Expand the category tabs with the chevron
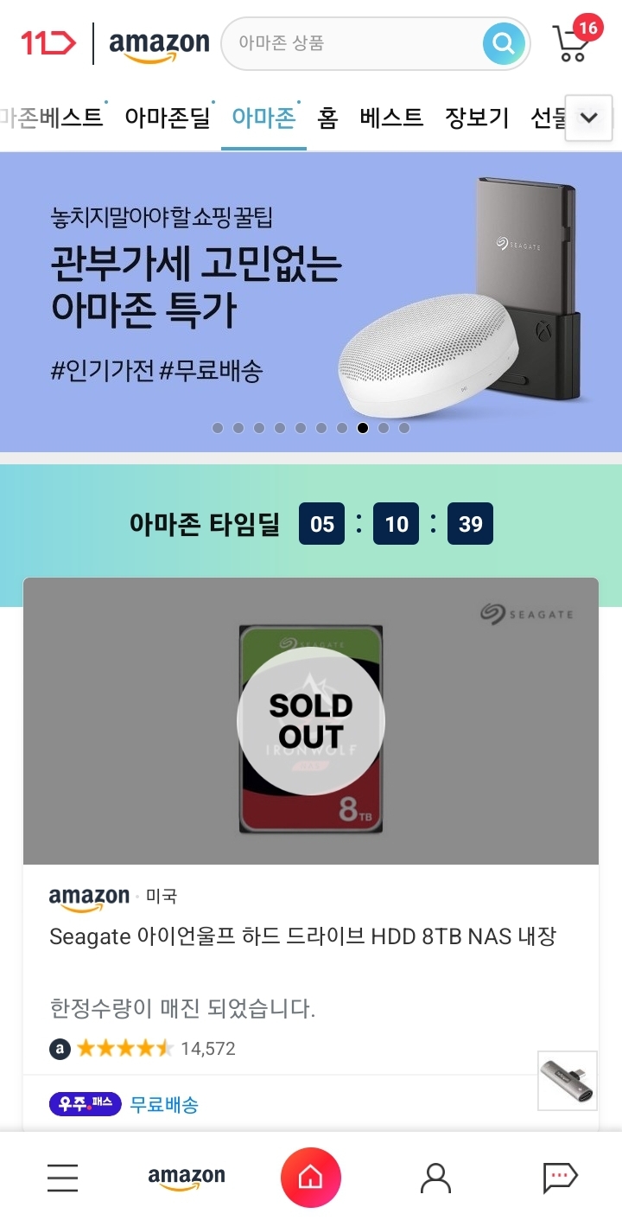 point(589,118)
